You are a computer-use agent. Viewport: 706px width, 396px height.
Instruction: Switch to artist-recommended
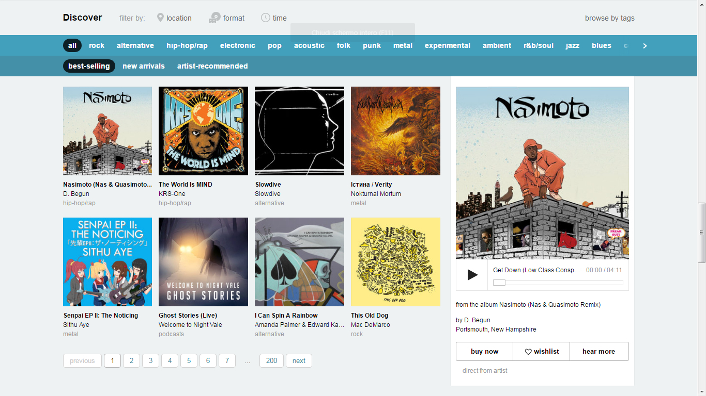point(212,66)
